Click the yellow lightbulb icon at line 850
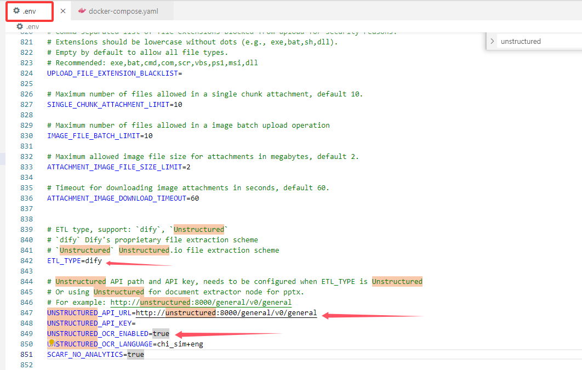582x370 pixels. [x=52, y=342]
